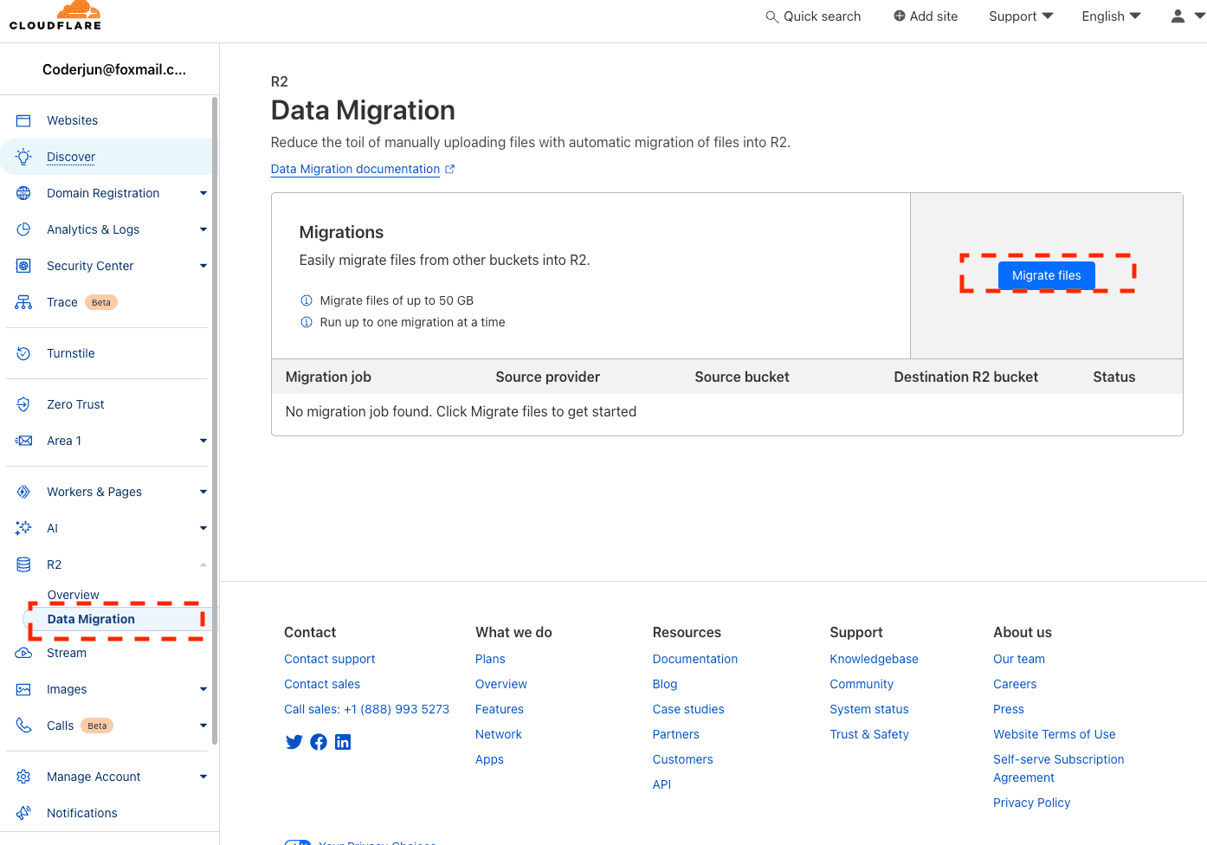The width and height of the screenshot is (1207, 845).
Task: Click the Call sales phone number link
Action: pyautogui.click(x=366, y=709)
